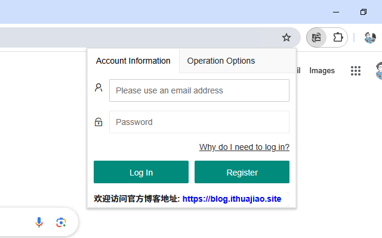The width and height of the screenshot is (382, 238).
Task: Click the user icon beside email field
Action: [x=98, y=87]
